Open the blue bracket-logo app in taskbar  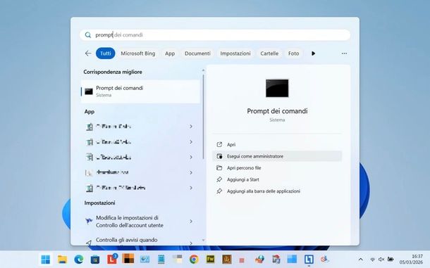coord(309,260)
